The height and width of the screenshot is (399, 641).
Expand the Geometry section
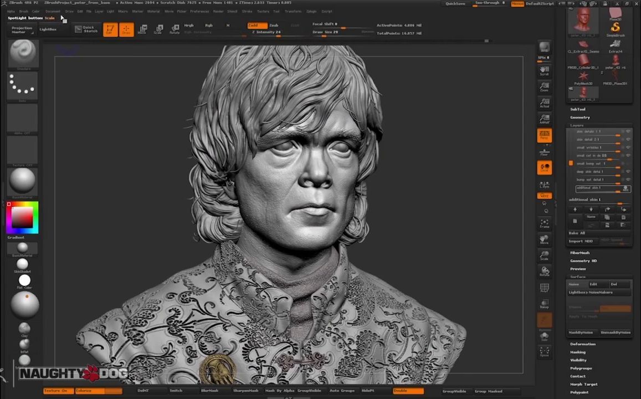click(580, 117)
